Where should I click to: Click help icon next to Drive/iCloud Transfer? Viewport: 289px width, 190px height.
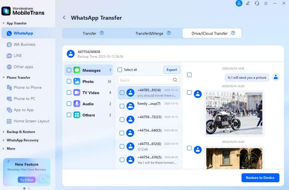click(x=233, y=33)
